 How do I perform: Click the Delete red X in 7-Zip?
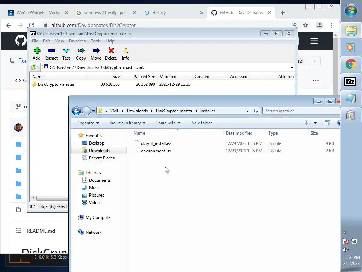coord(111,54)
